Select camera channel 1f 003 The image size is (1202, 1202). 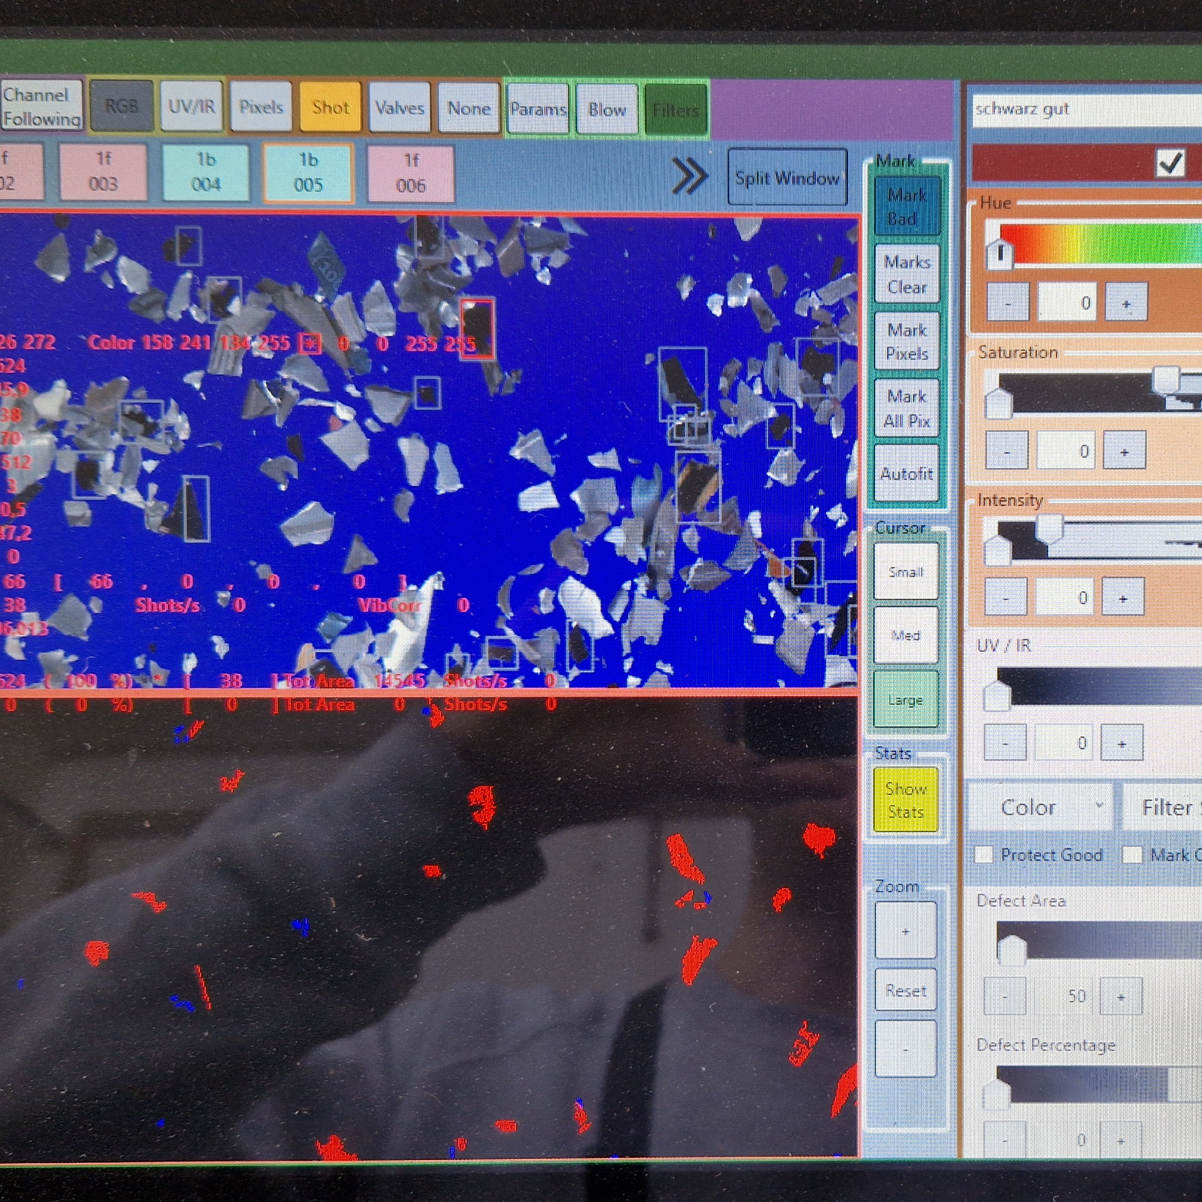[x=103, y=172]
